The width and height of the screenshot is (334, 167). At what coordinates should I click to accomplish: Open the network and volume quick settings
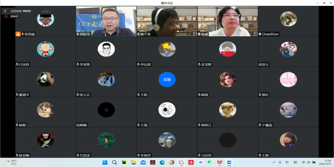(x=308, y=162)
